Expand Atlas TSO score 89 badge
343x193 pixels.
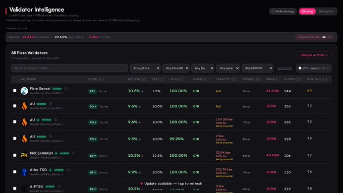92,172
